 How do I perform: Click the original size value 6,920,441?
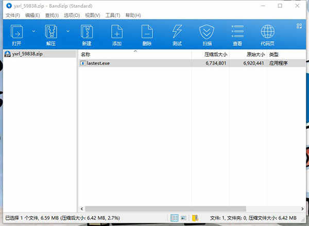(253, 63)
